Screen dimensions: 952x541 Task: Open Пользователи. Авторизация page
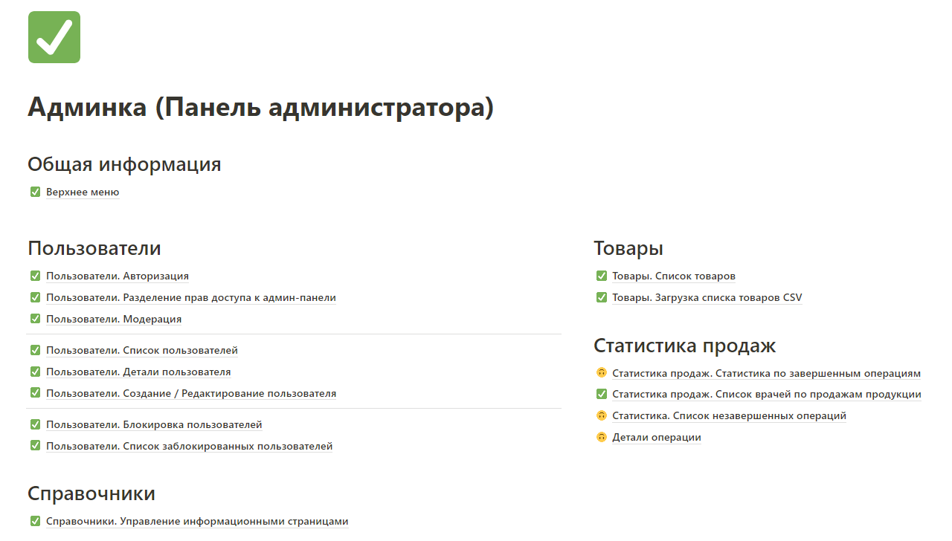click(118, 276)
